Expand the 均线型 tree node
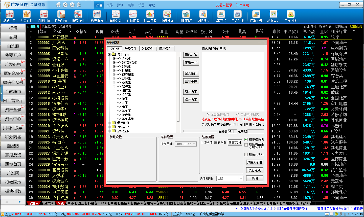This screenshot has height=217, width=364. point(114,79)
